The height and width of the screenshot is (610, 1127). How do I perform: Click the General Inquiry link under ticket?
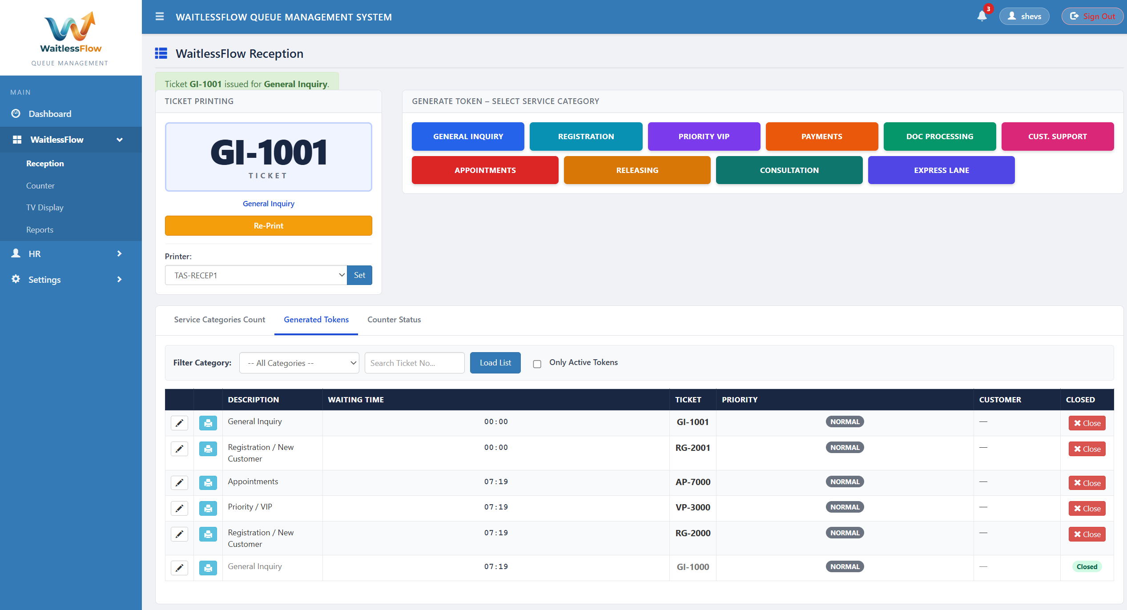[x=268, y=204]
